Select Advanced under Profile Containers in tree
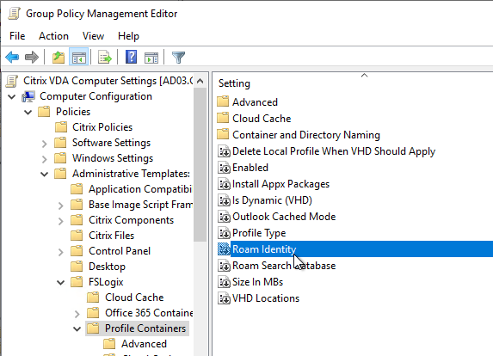This screenshot has height=356, width=493. pyautogui.click(x=144, y=344)
